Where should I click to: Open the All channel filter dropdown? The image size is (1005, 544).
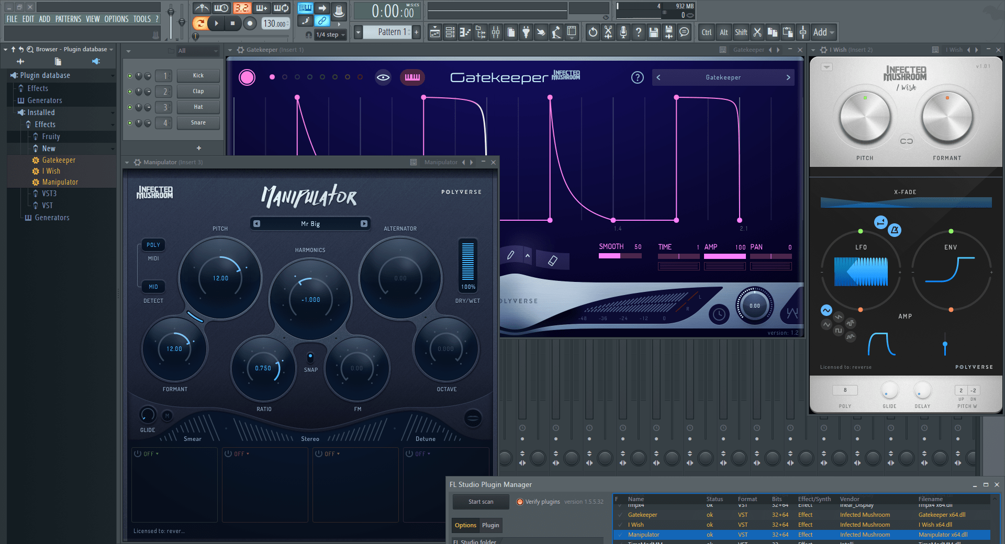(198, 51)
